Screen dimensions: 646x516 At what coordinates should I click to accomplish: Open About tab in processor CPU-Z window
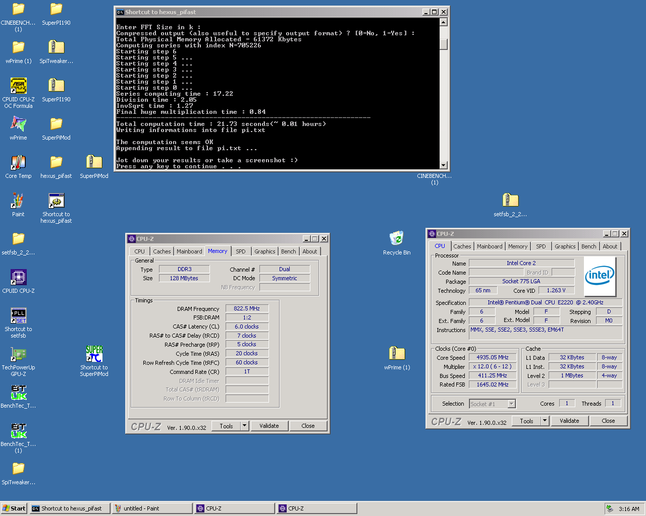click(x=610, y=246)
